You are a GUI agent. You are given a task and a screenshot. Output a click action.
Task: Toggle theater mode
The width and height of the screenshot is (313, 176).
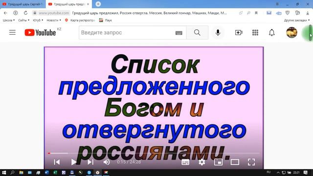235,162
